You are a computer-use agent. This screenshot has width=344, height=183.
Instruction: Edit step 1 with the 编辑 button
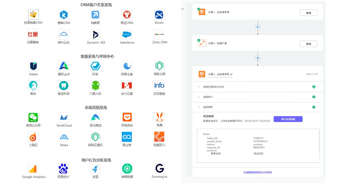(309, 13)
